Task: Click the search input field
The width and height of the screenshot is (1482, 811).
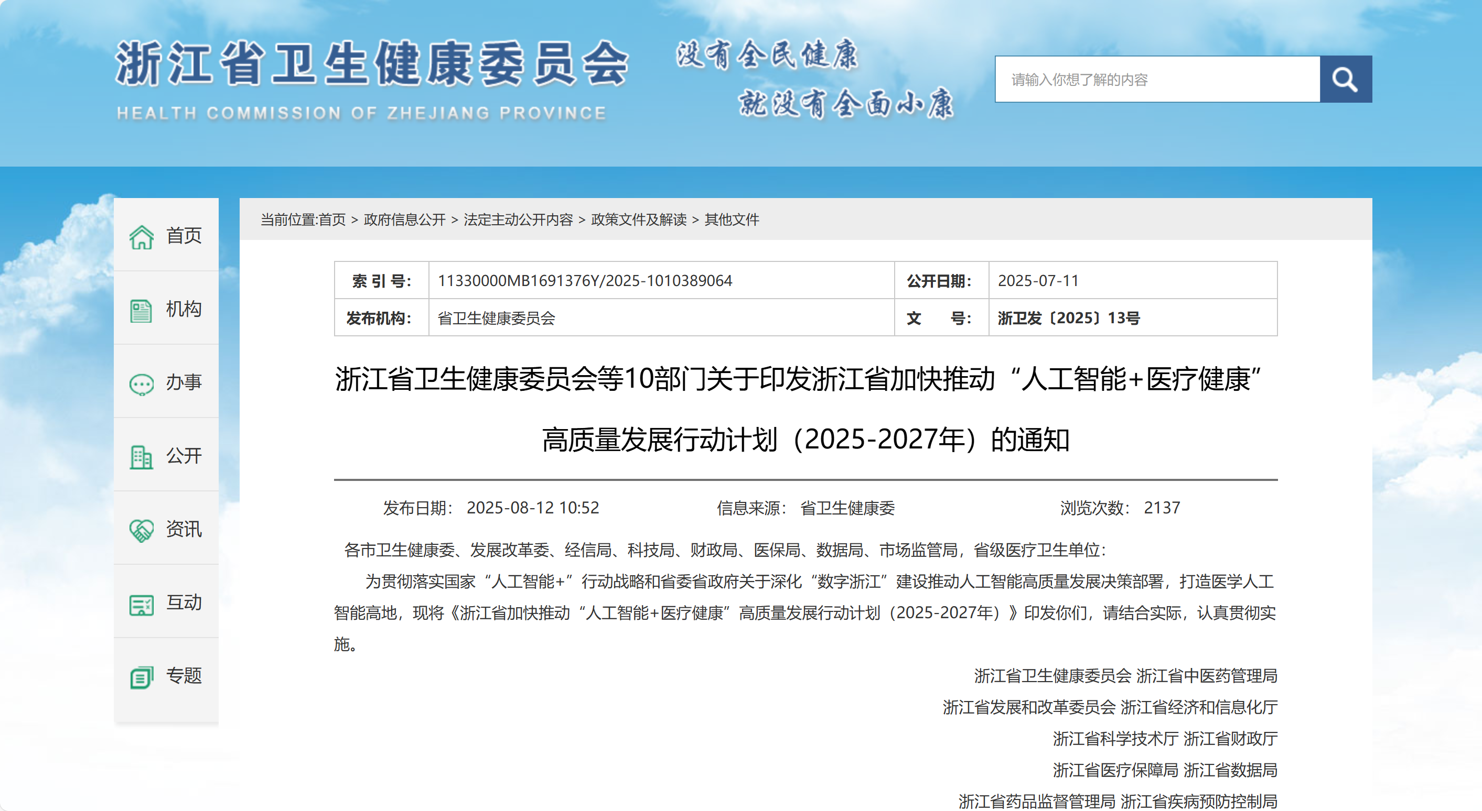Action: [1157, 79]
